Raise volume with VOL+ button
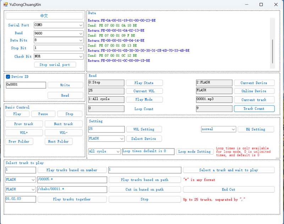Image resolution: width=284 pixels, height=224 pixels. coord(24,132)
